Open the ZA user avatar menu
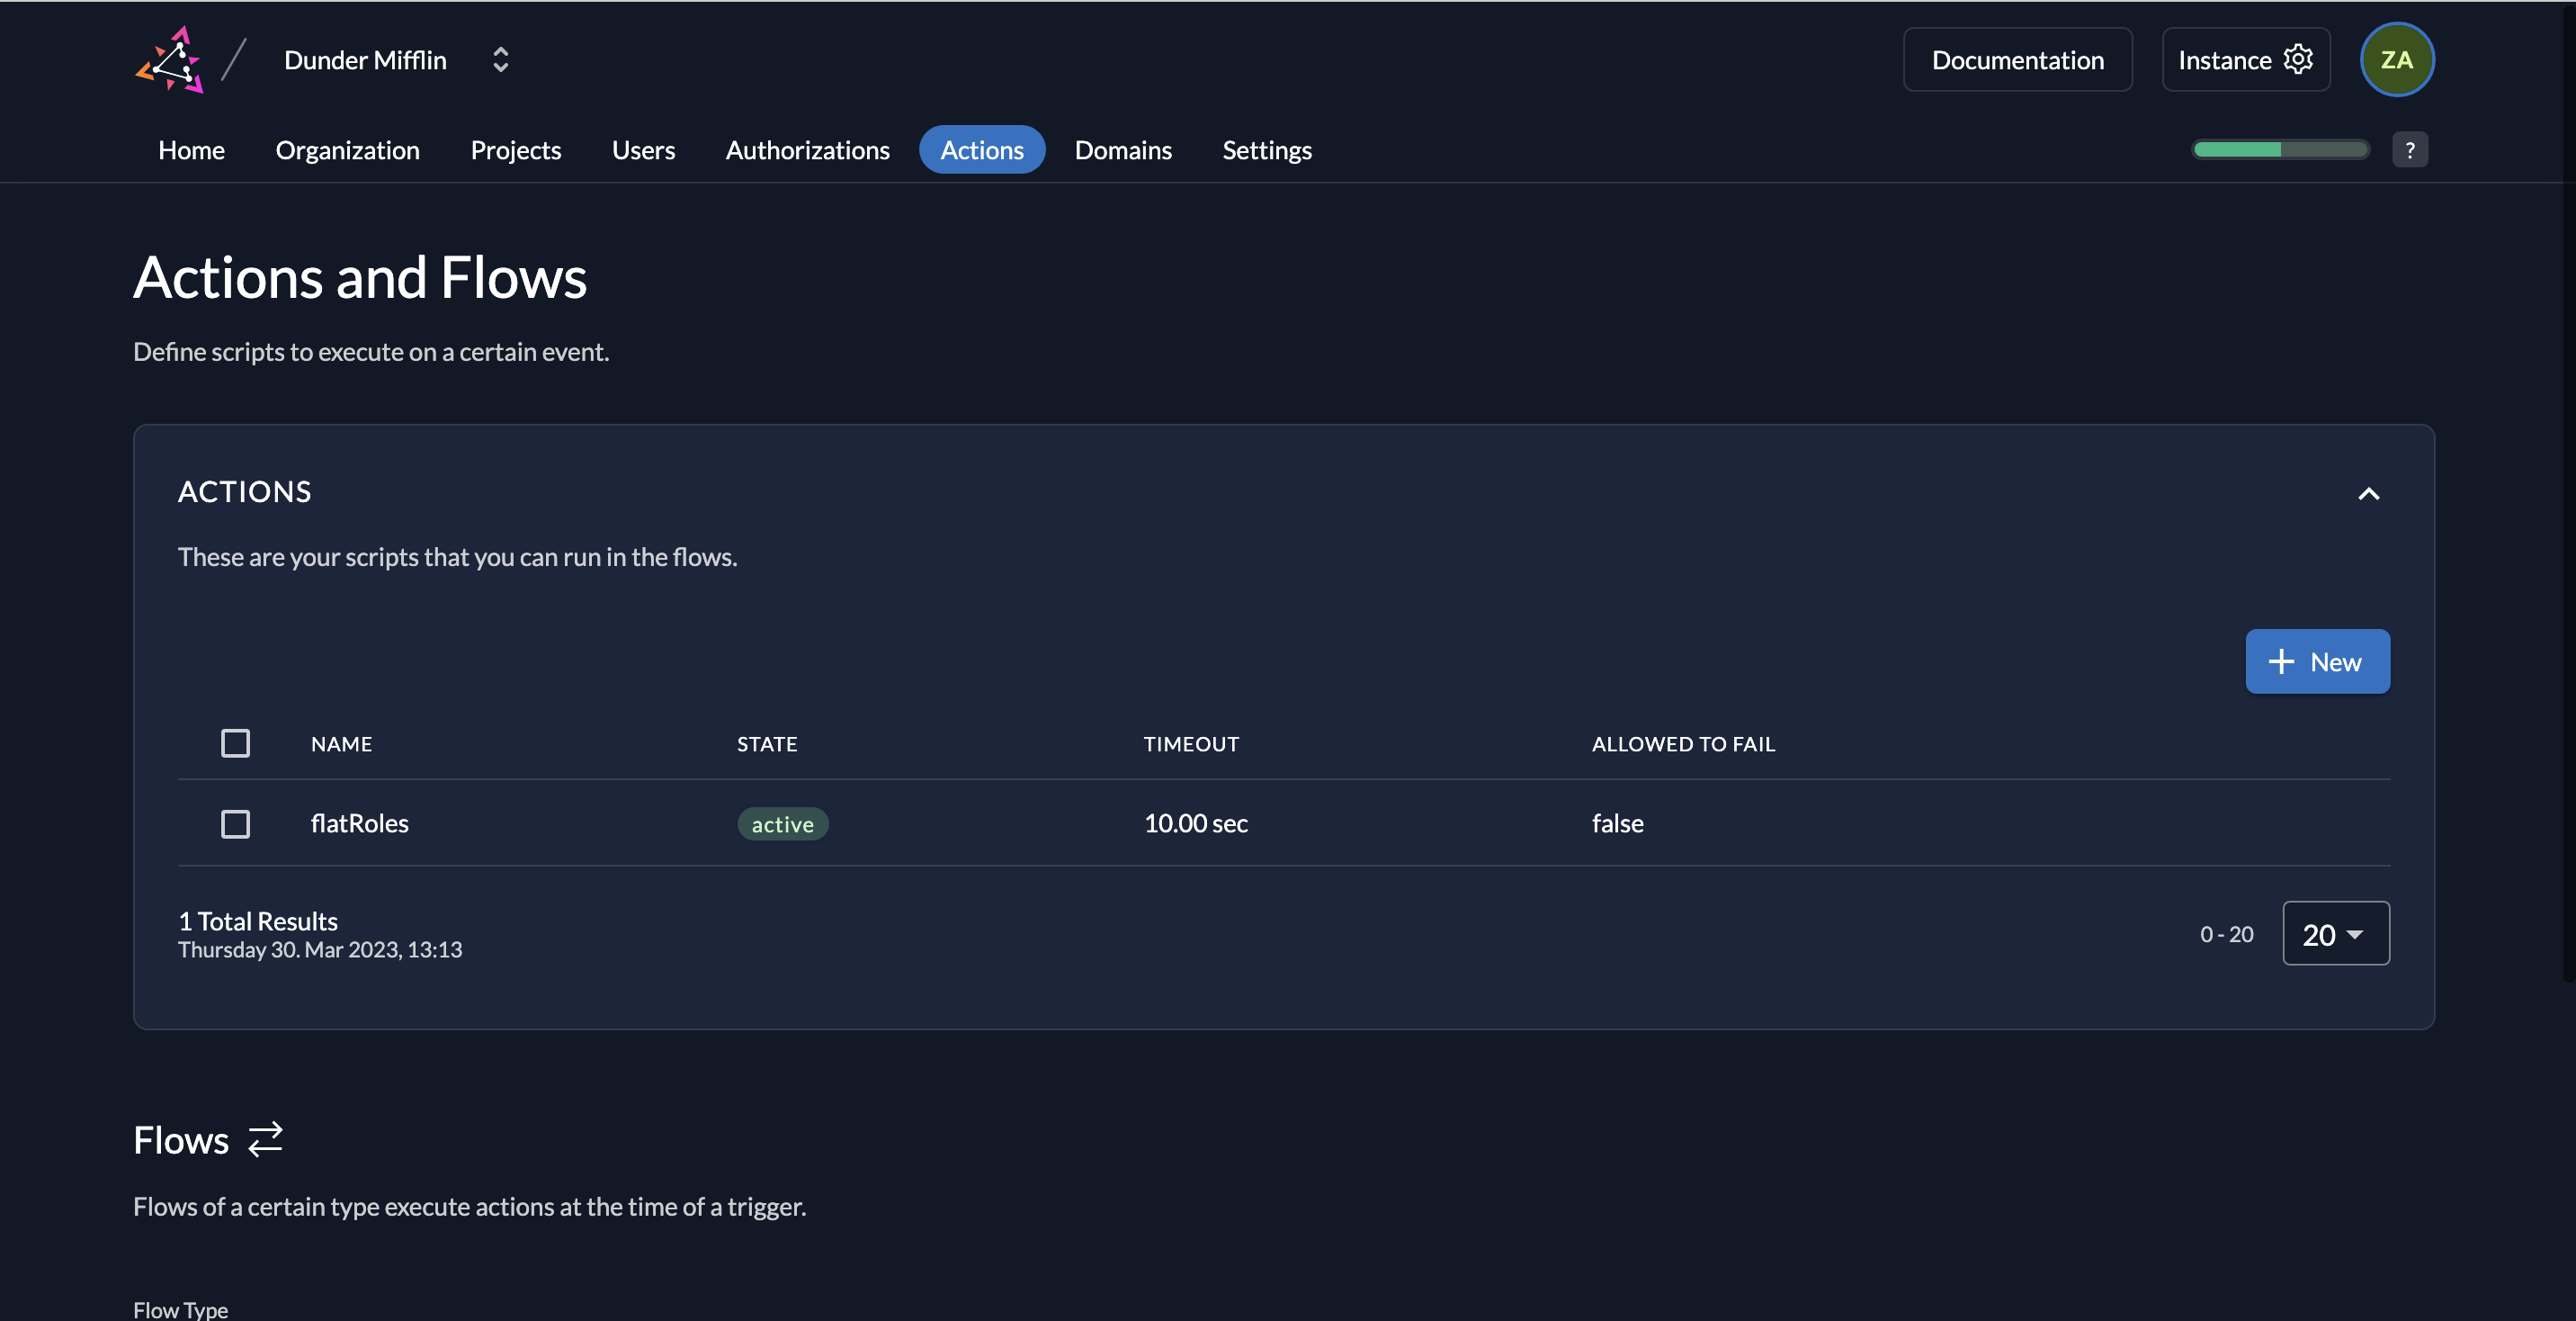The width and height of the screenshot is (2576, 1321). click(x=2396, y=60)
